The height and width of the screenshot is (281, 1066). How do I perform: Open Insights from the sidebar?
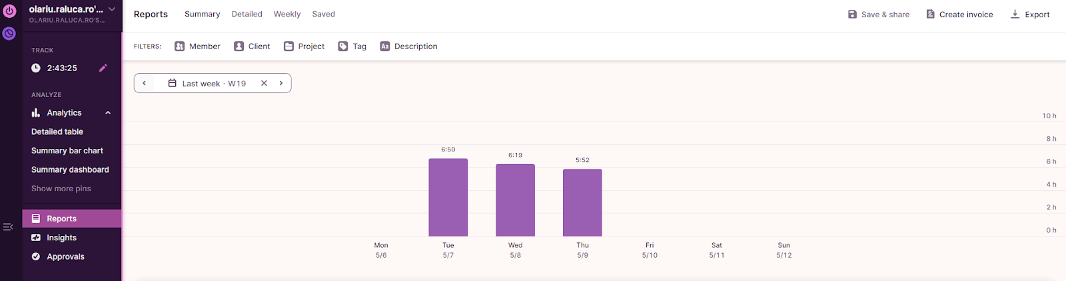(61, 238)
